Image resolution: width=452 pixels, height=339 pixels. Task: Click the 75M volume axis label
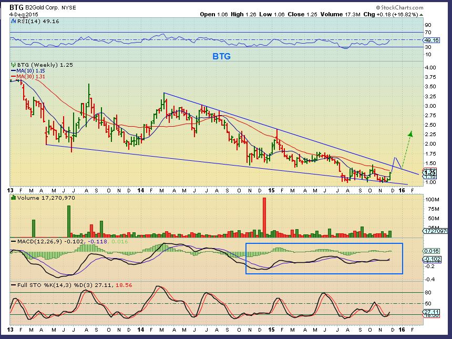point(434,209)
